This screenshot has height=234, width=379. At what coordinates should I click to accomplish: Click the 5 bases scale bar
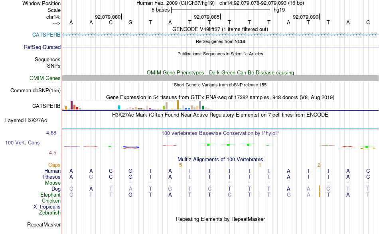click(x=221, y=10)
